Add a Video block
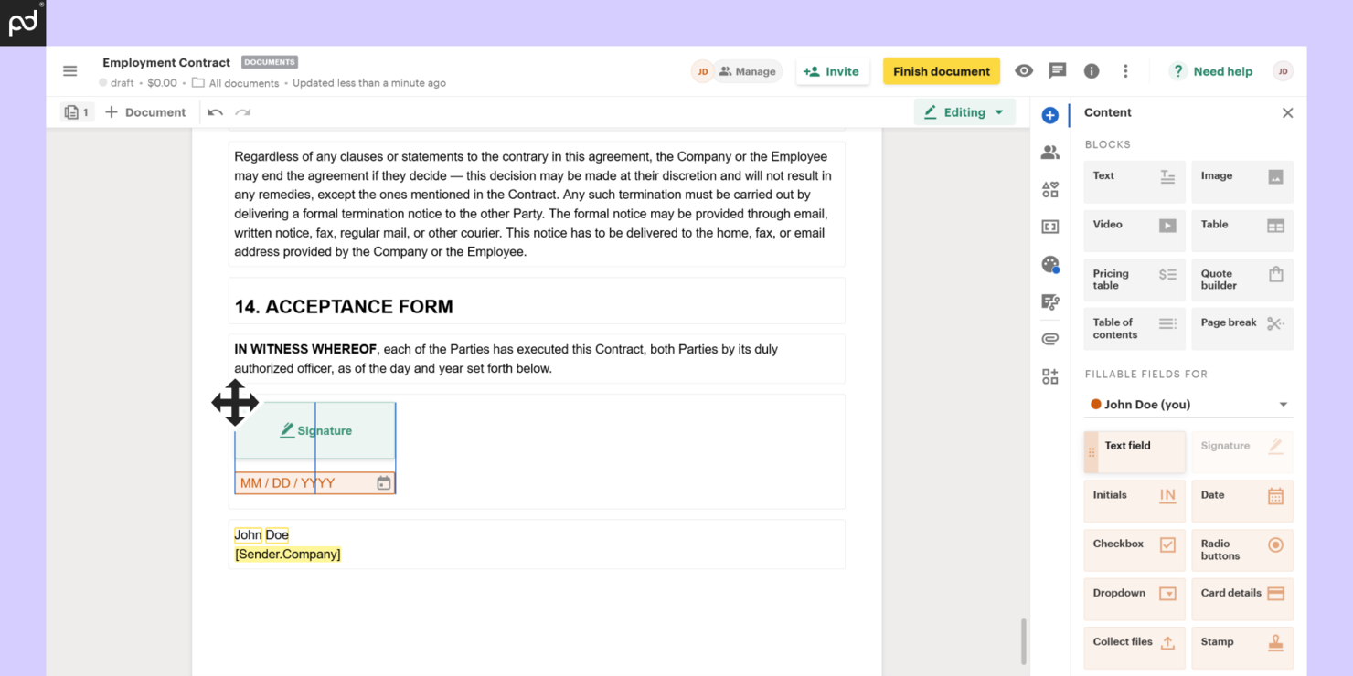 pos(1135,230)
